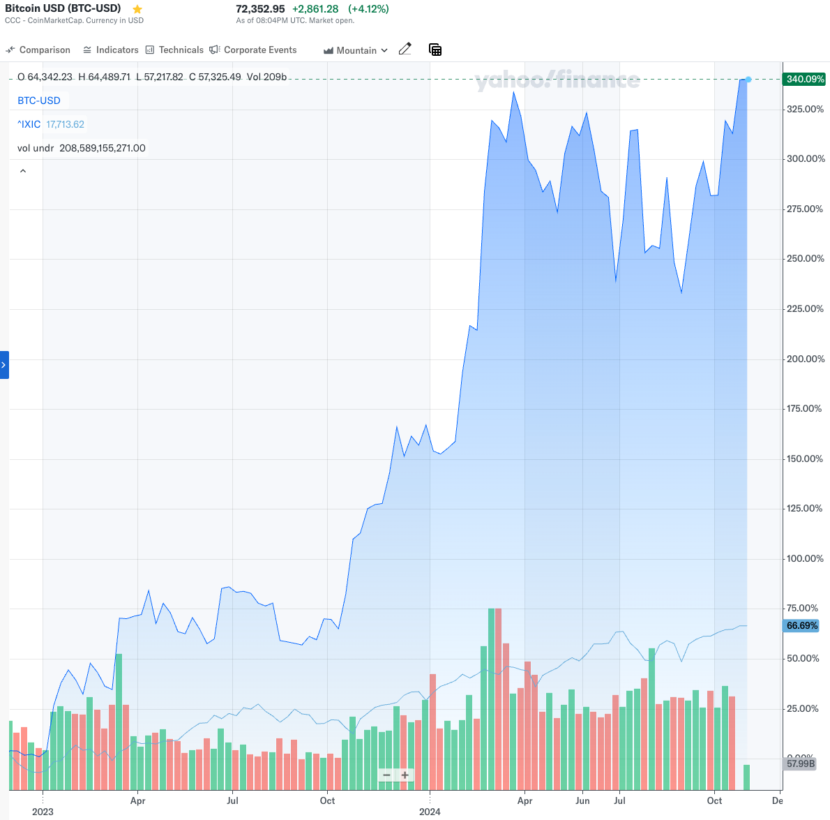The width and height of the screenshot is (830, 820).
Task: Click the Comparison arrows icon
Action: [x=10, y=50]
